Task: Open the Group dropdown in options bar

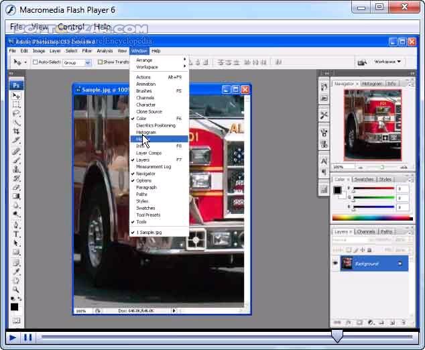Action: pos(77,62)
